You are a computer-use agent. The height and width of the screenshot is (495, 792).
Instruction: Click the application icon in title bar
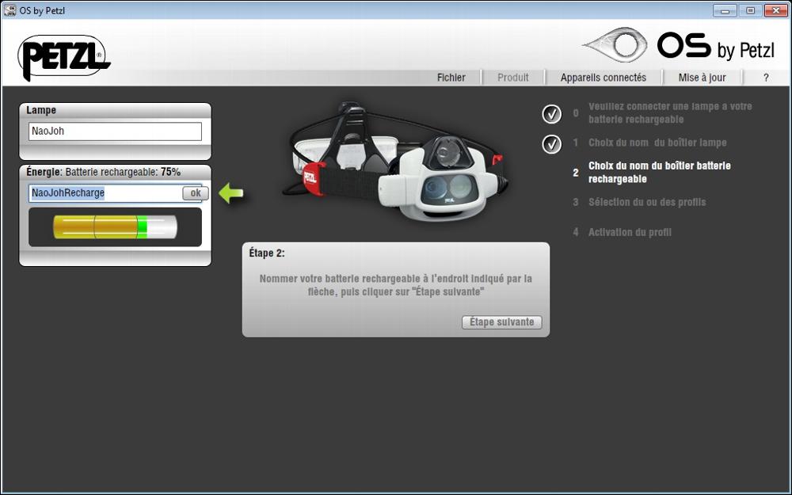click(10, 10)
